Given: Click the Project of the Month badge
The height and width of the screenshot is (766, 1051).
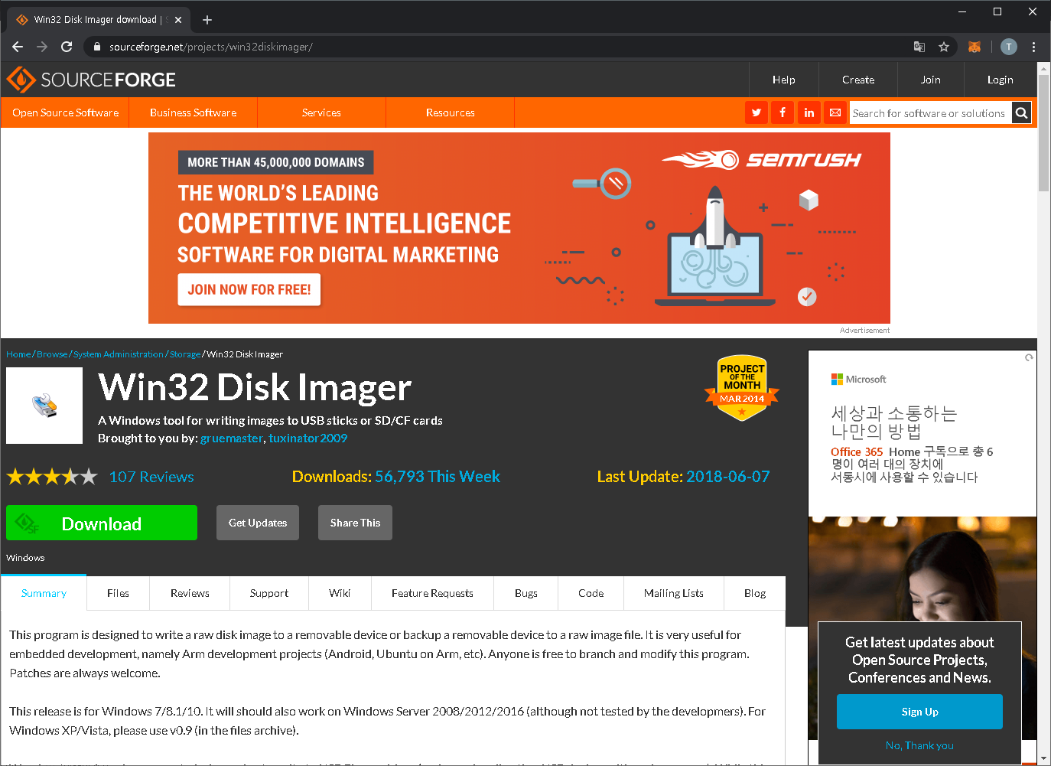Looking at the screenshot, I should tap(742, 388).
